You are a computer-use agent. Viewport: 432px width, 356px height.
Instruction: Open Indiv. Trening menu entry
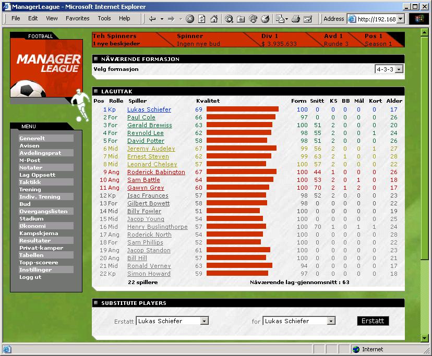(x=40, y=197)
